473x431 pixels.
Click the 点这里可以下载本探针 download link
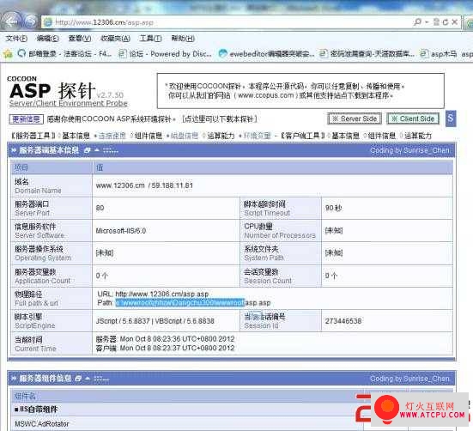[x=220, y=119]
